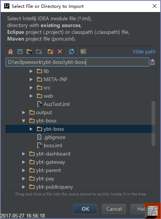
Task: Expand the src folder
Action: [x=31, y=88]
